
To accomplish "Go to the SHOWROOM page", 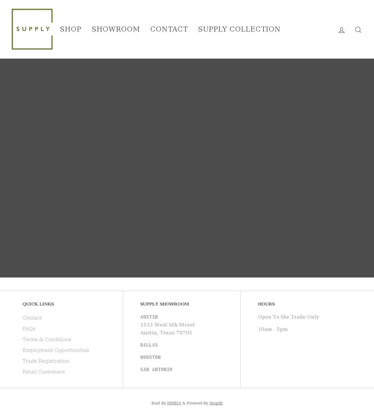I will tap(116, 29).
